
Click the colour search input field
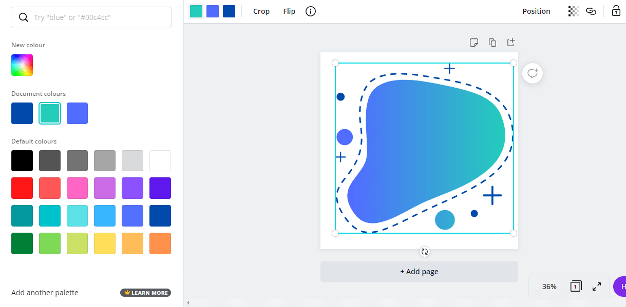(91, 17)
